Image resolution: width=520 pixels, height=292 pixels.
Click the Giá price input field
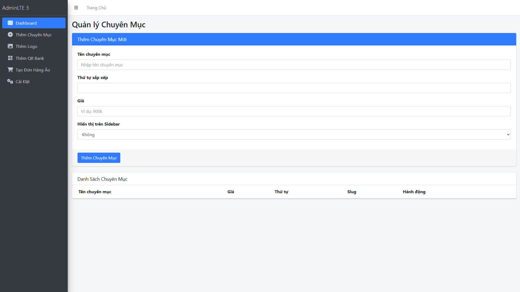294,111
